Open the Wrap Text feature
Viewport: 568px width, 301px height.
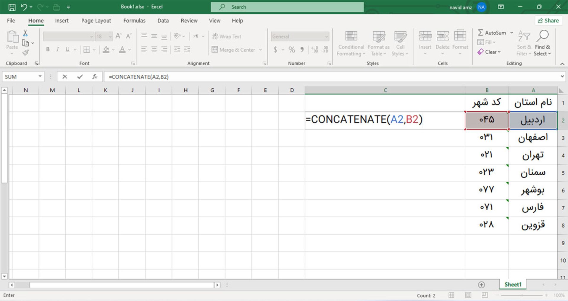click(x=226, y=36)
